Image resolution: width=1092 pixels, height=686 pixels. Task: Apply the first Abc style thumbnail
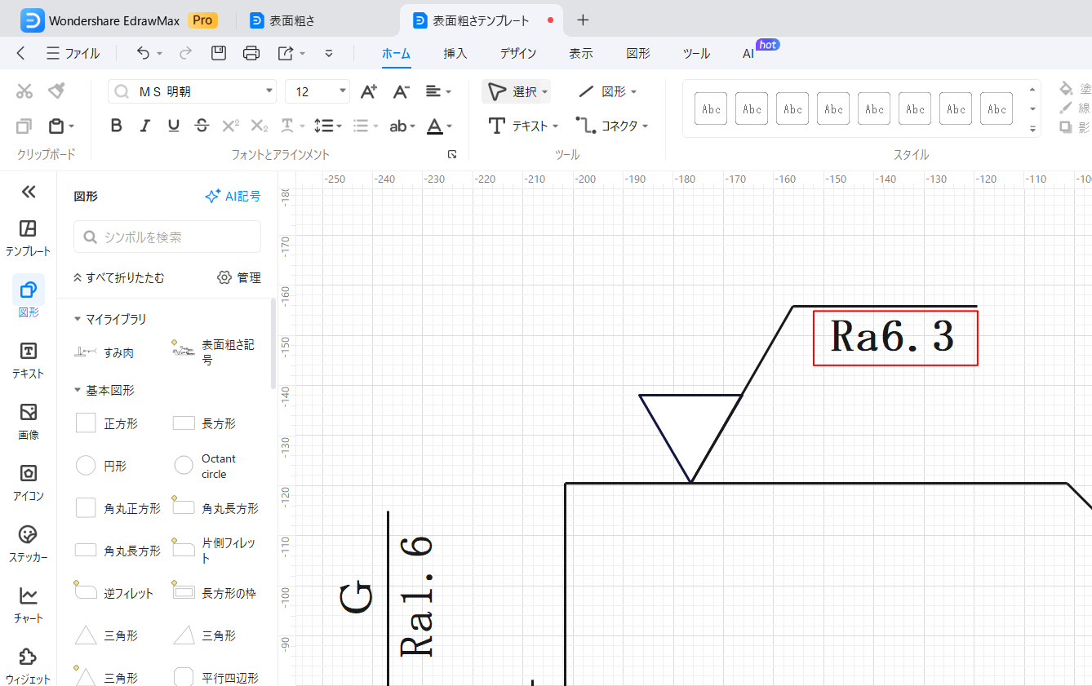tap(711, 108)
